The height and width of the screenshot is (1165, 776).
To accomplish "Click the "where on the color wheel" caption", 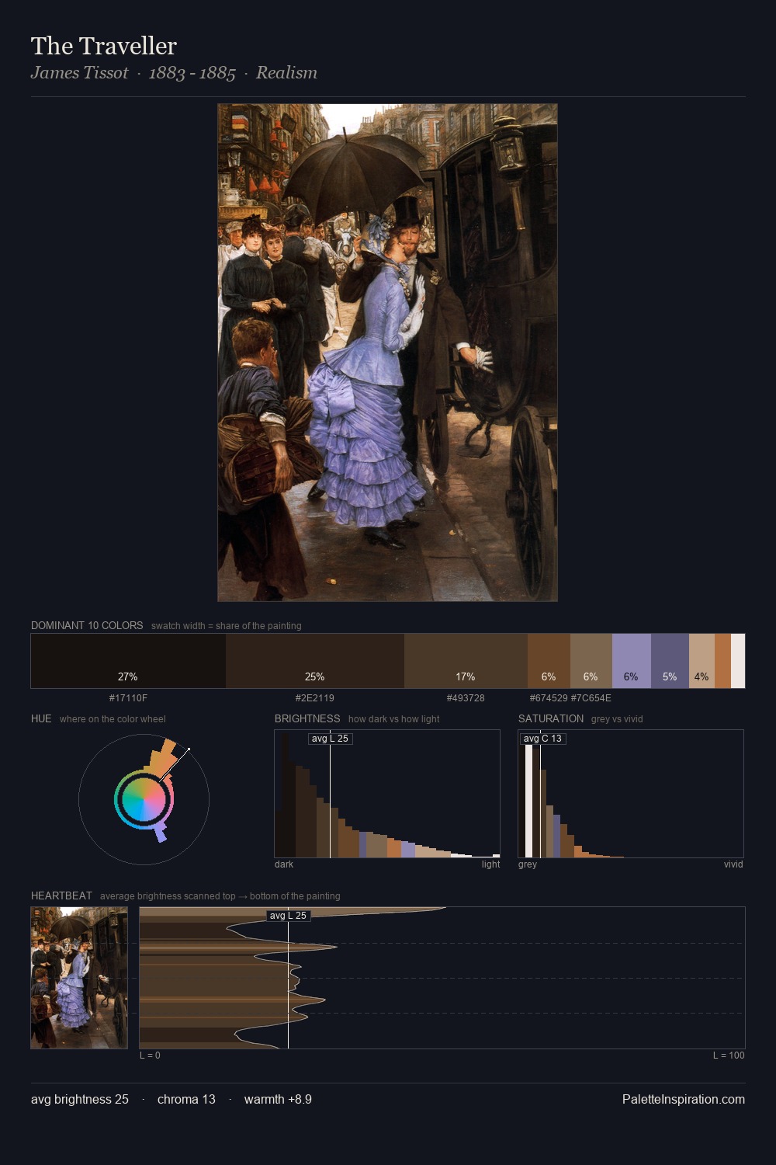I will [x=113, y=719].
